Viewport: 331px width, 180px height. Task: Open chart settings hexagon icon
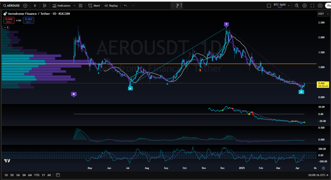304,6
